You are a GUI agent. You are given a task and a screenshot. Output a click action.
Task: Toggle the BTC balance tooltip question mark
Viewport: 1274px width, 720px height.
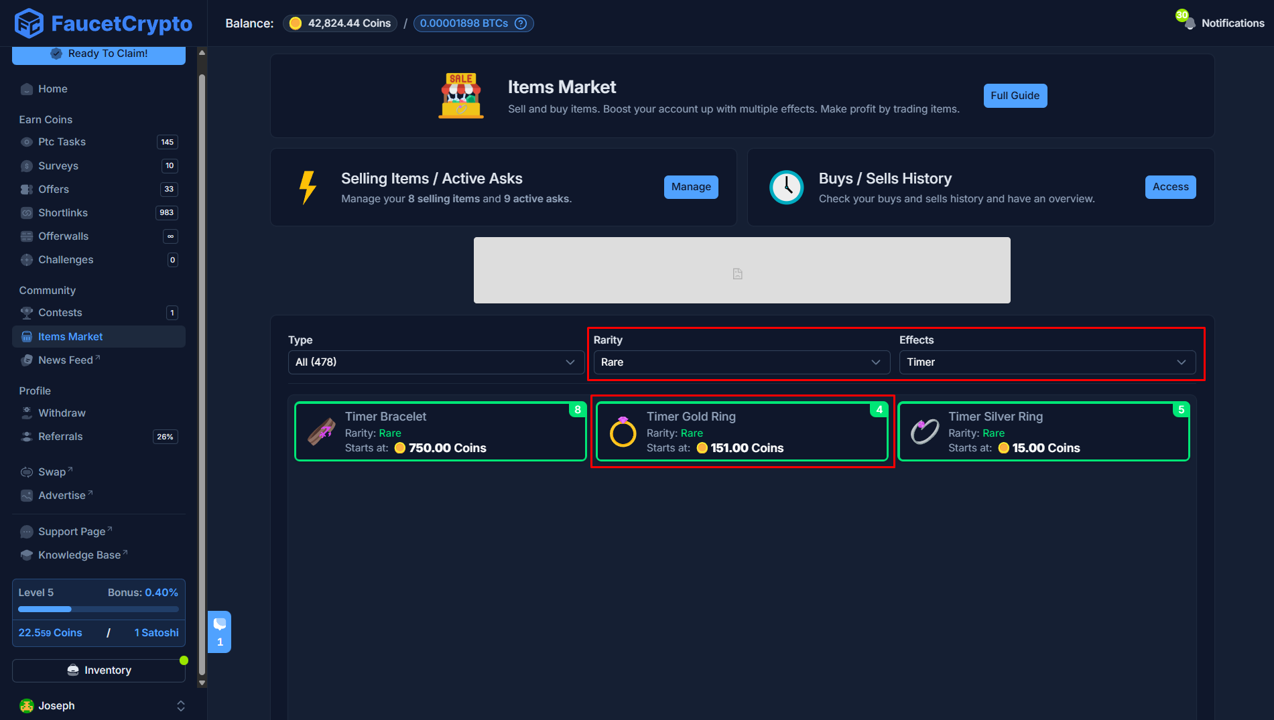tap(521, 23)
